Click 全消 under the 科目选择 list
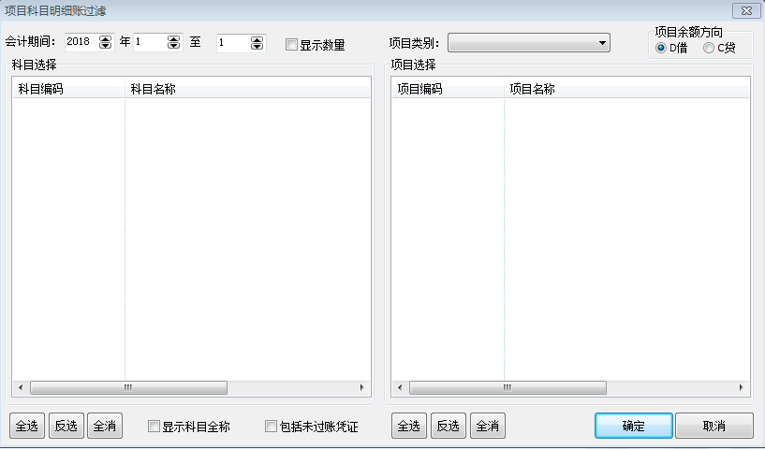765x449 pixels. click(105, 427)
